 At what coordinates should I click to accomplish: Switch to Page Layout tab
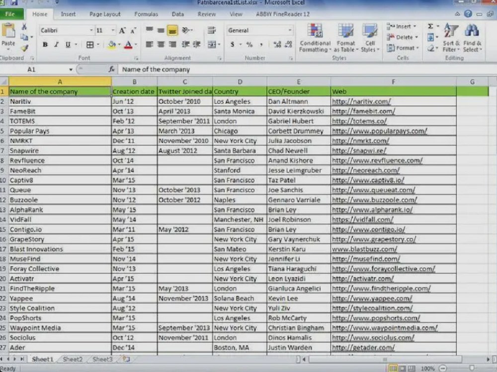[105, 14]
